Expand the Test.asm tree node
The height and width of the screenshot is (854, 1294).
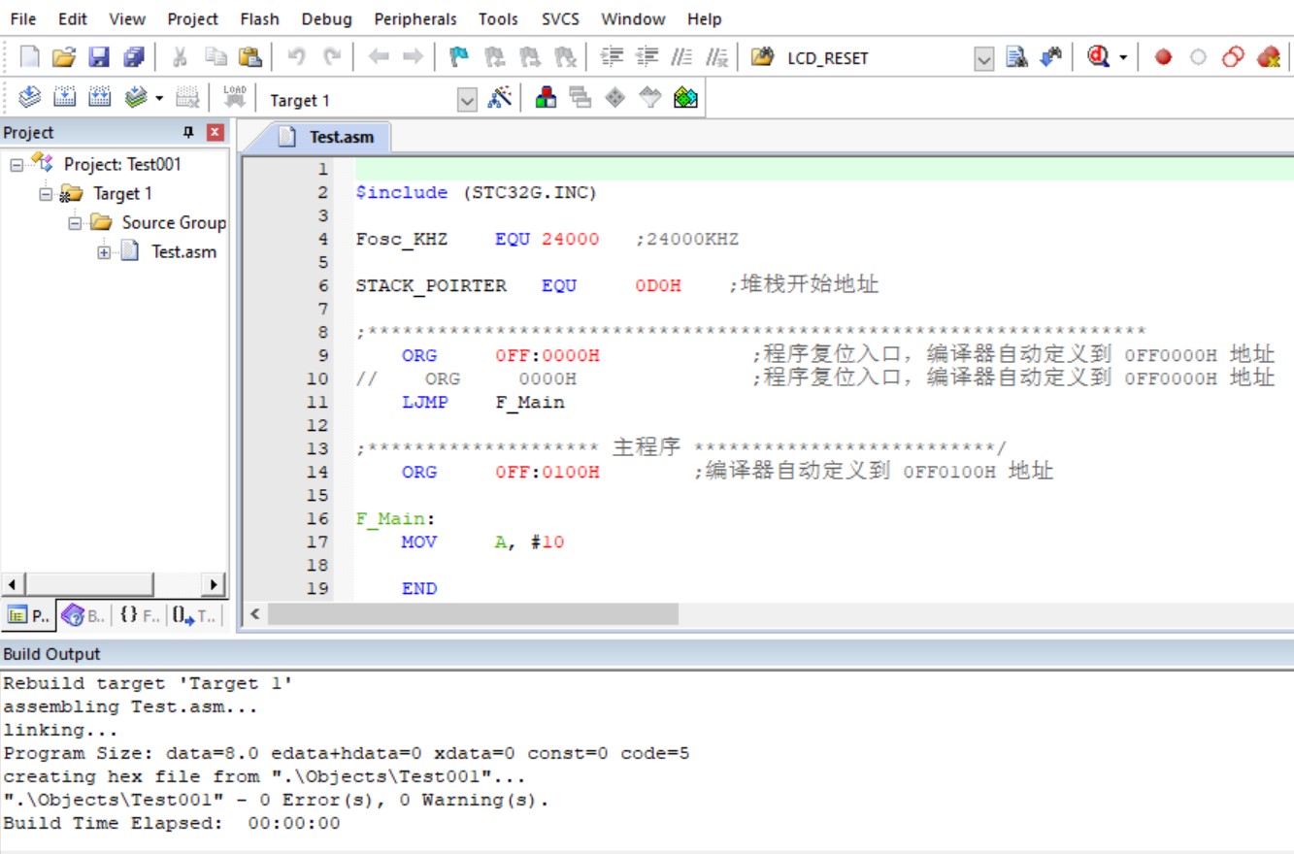pyautogui.click(x=104, y=252)
